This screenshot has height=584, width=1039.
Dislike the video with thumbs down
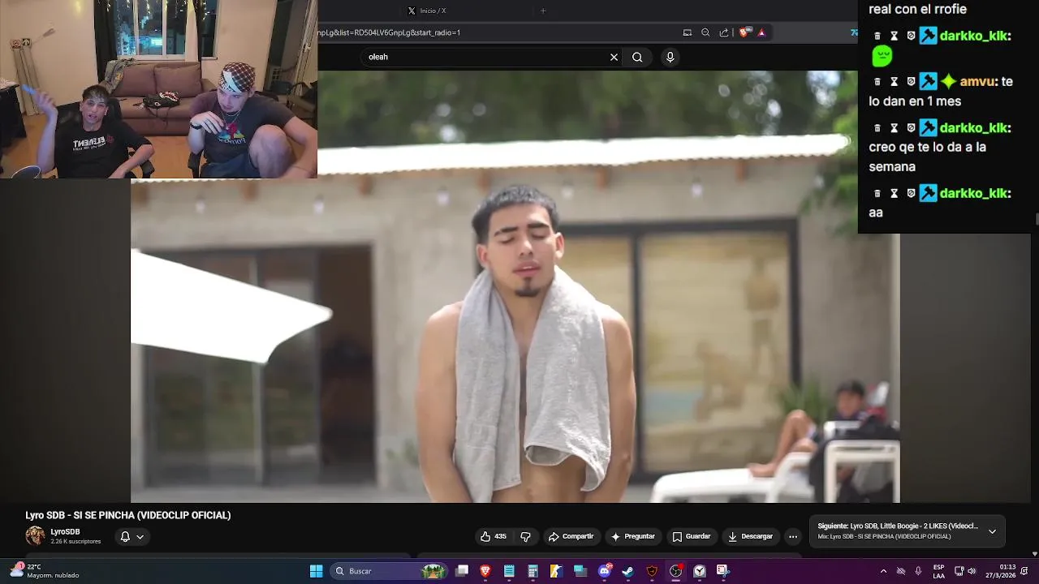tap(525, 536)
